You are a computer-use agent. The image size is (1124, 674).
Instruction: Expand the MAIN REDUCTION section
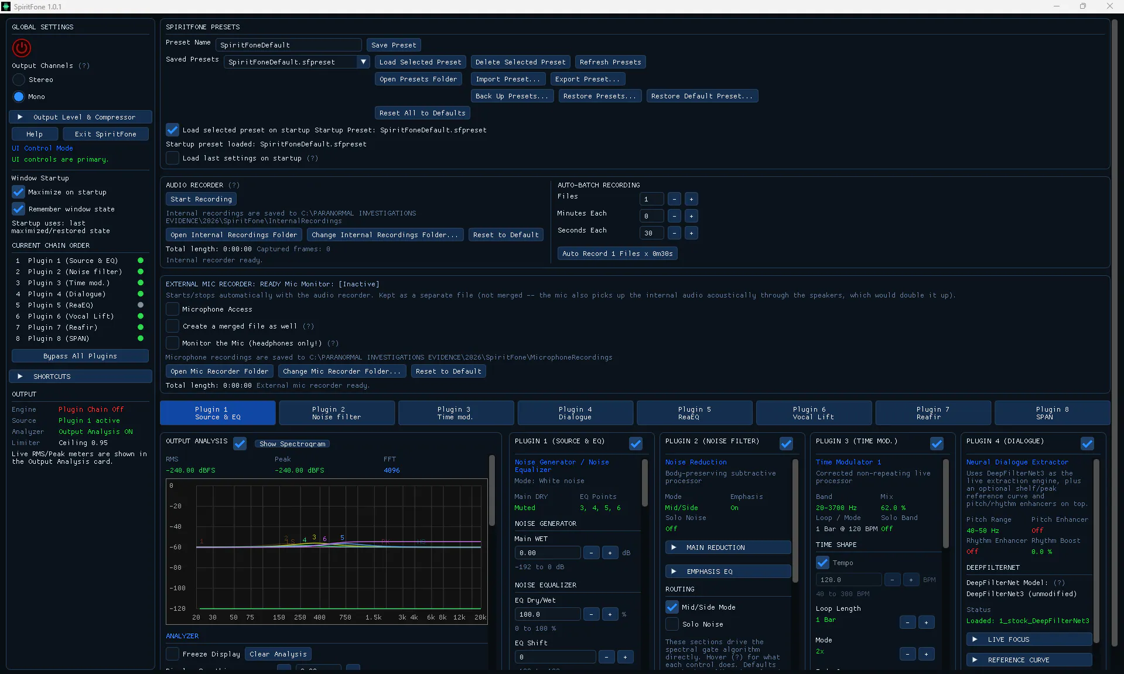728,548
